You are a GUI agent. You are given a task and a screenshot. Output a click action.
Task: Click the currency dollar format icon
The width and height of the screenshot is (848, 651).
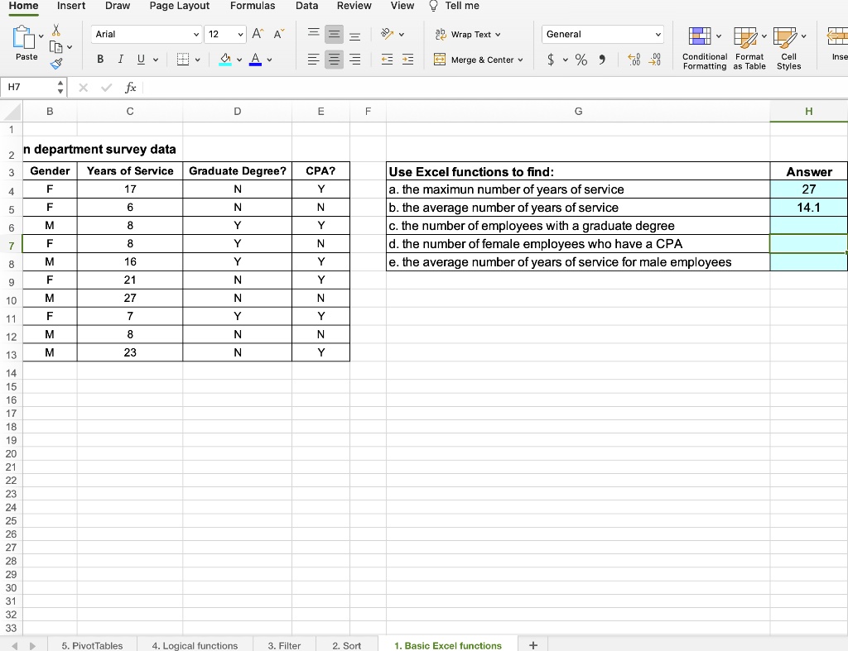(x=551, y=60)
